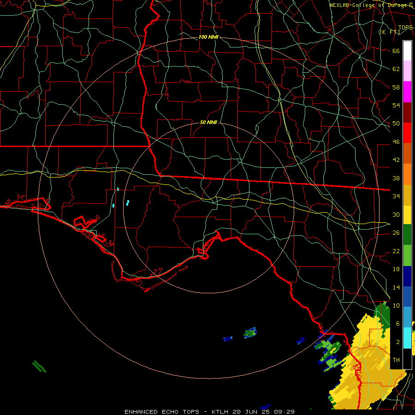Click the "46" scale value
This screenshot has width=415, height=415.
[x=396, y=142]
